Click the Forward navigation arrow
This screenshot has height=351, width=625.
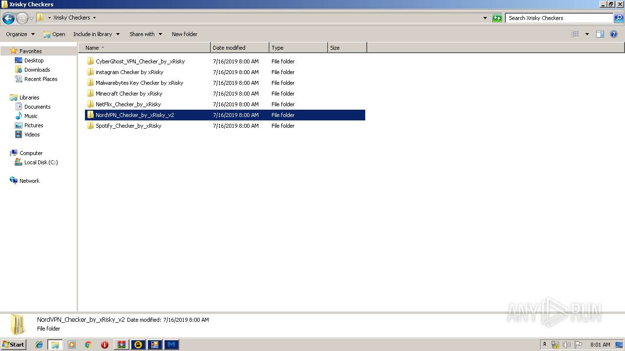(22, 18)
